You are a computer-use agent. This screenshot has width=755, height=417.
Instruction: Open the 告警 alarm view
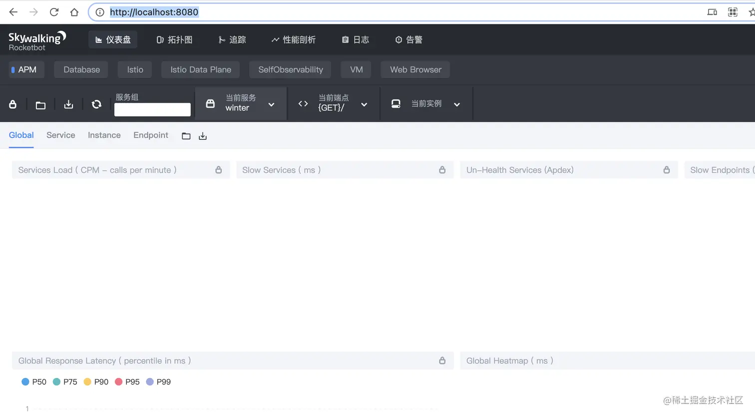pyautogui.click(x=408, y=39)
